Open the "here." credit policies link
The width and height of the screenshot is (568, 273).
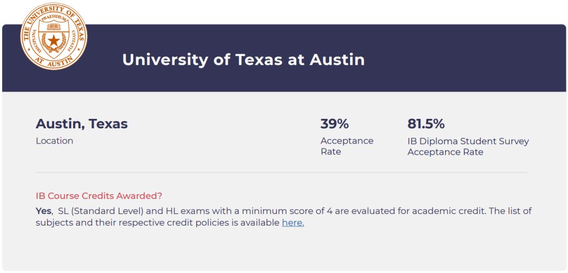(293, 223)
